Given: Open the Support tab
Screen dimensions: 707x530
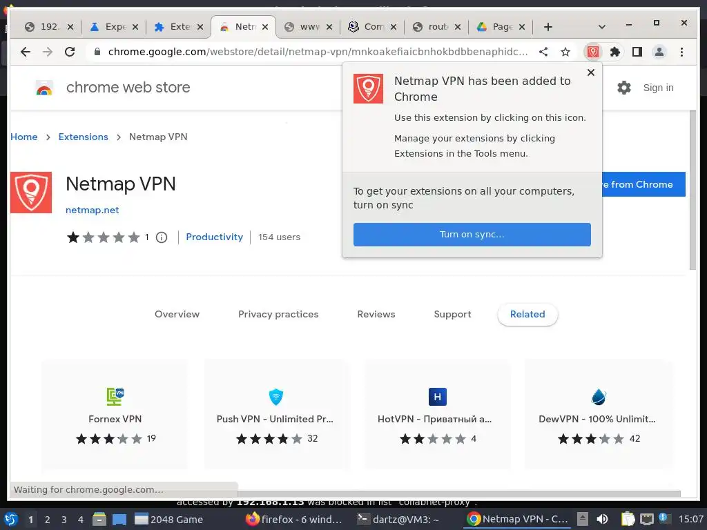Looking at the screenshot, I should pyautogui.click(x=452, y=314).
